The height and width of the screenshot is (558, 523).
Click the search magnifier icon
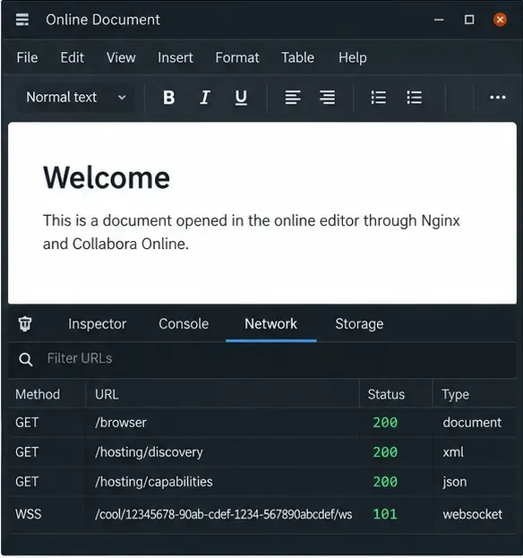pyautogui.click(x=26, y=359)
